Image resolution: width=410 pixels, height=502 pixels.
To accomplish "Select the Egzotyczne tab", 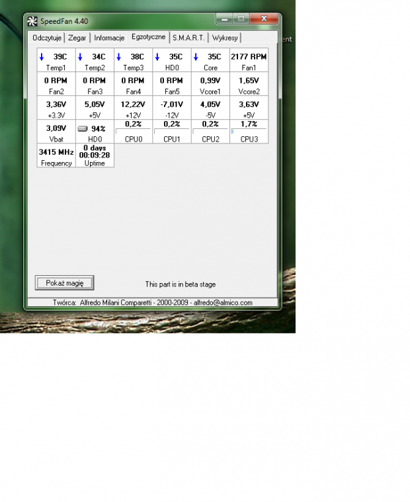I will point(149,37).
